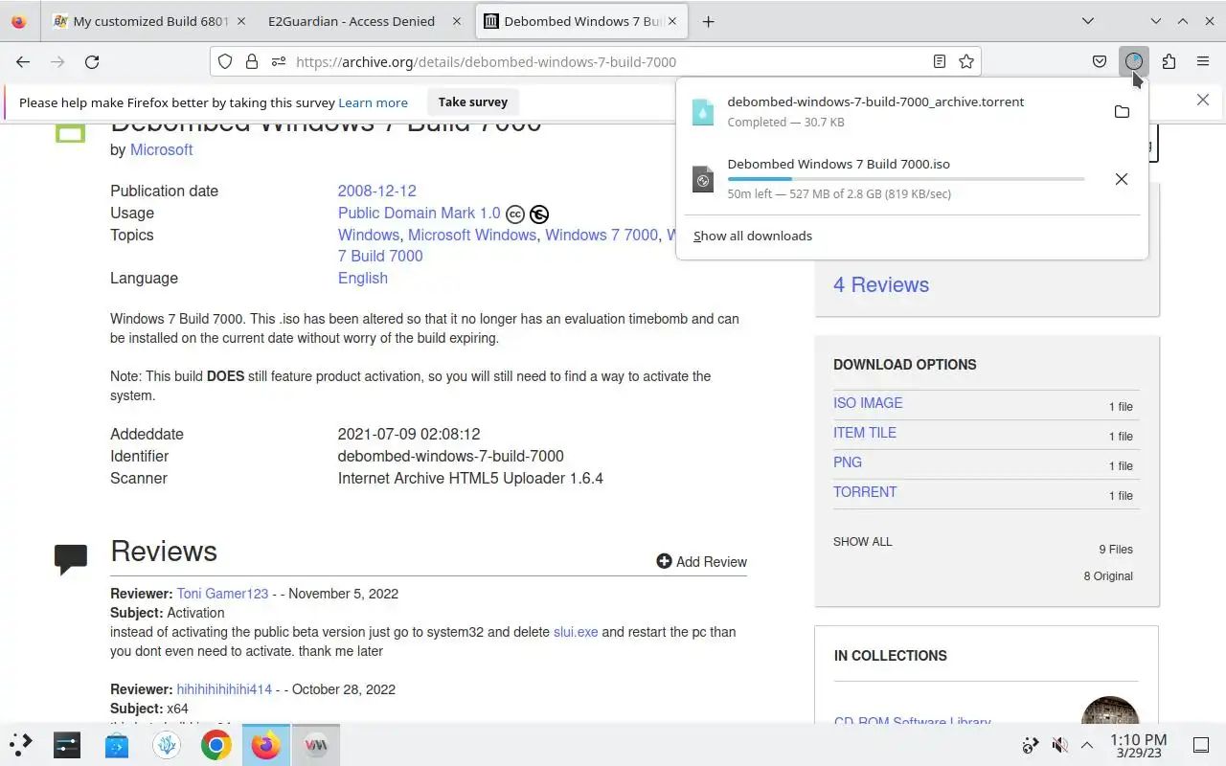1226x766 pixels.
Task: Click SHOW ALL download files
Action: point(862,542)
